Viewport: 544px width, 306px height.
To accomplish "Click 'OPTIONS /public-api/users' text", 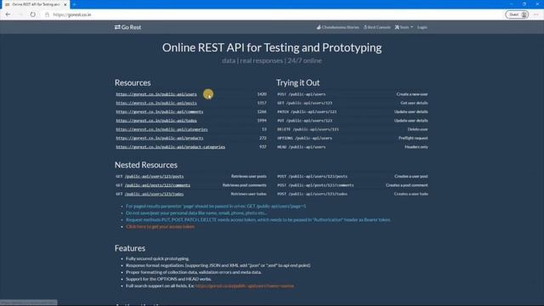I will 304,138.
